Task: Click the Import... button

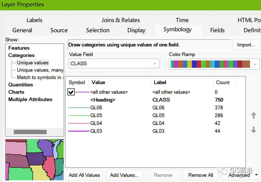Action: pyautogui.click(x=246, y=45)
